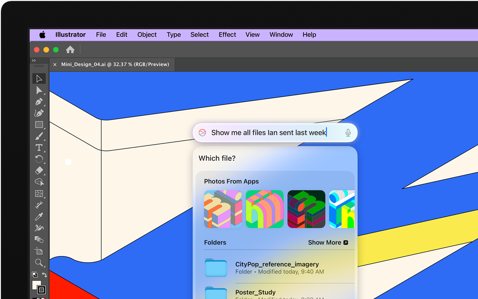Image resolution: width=478 pixels, height=299 pixels.
Task: Expand the toolbar with the double-arrow
Action: click(x=34, y=60)
